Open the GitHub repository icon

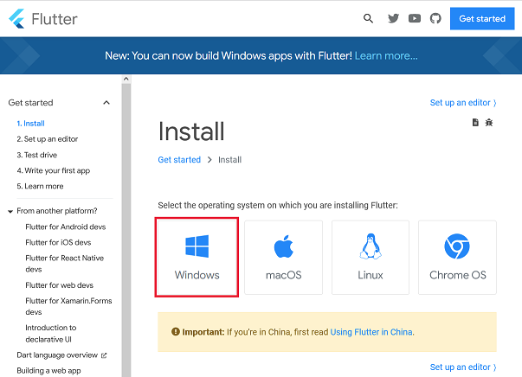pos(435,18)
